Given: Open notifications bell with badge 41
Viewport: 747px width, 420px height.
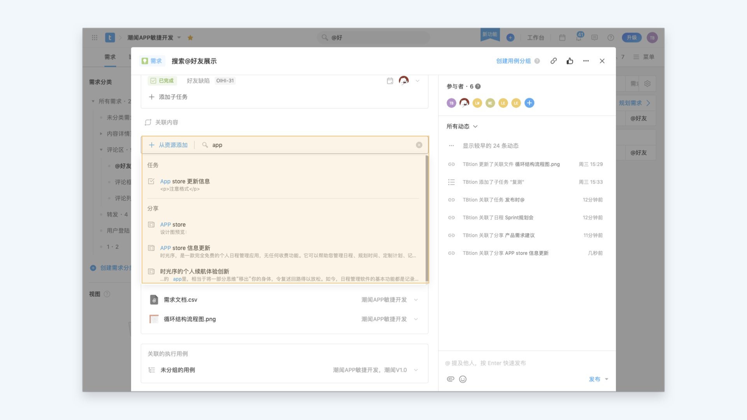Looking at the screenshot, I should (x=579, y=37).
